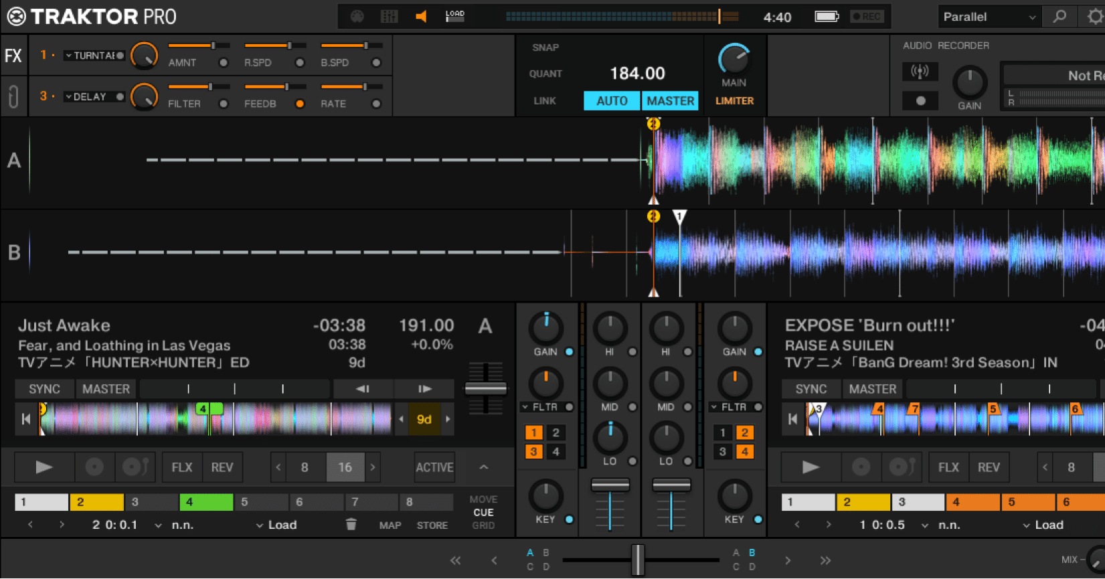Open deck A cue type Load dropdown

[276, 525]
